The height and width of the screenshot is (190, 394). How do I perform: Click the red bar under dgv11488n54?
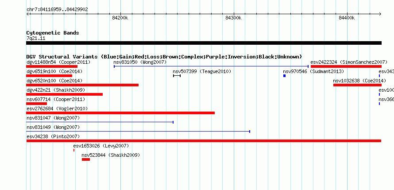(x=52, y=66)
